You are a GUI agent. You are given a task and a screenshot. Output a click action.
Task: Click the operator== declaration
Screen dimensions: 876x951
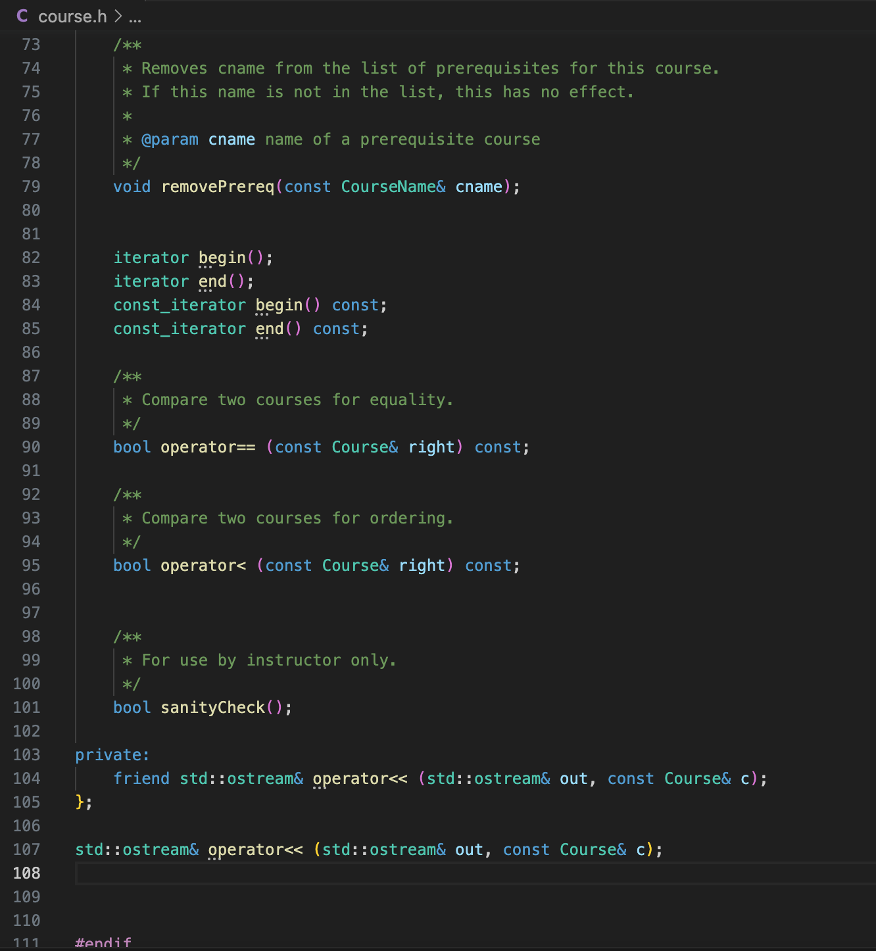click(207, 447)
